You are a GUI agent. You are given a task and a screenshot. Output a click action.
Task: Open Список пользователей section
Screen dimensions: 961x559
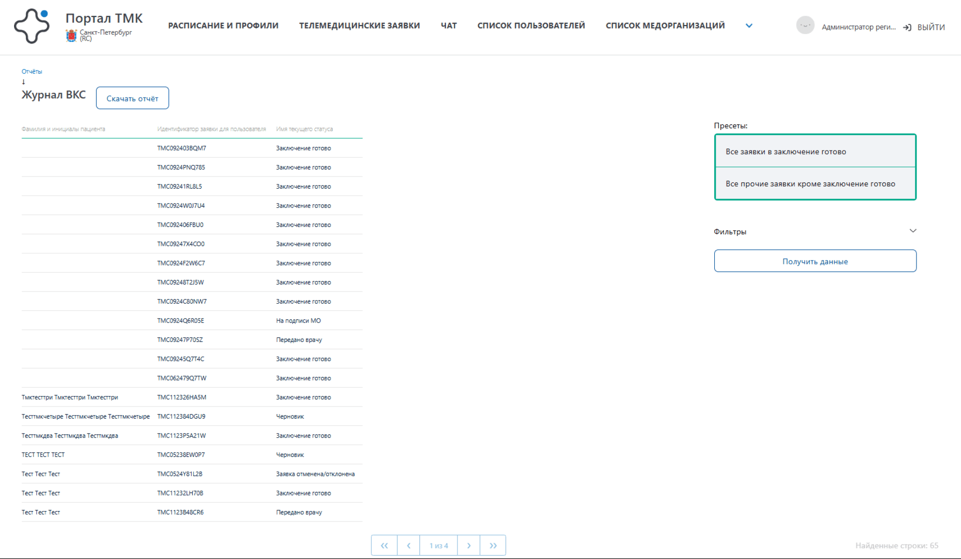(531, 25)
